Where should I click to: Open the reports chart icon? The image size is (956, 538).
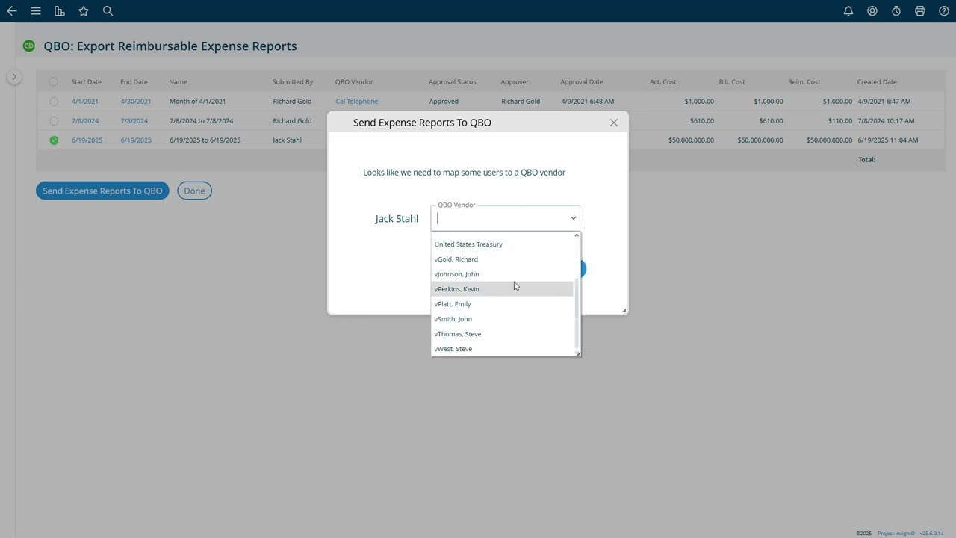(60, 11)
